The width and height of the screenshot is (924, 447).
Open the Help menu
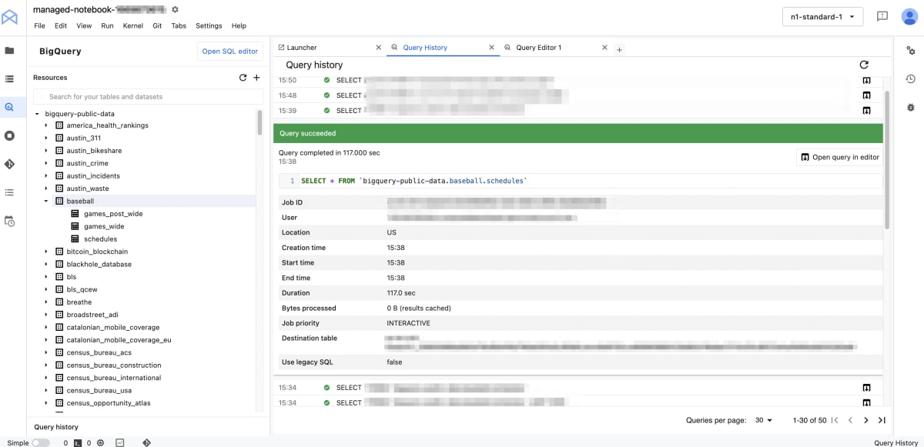pyautogui.click(x=239, y=25)
